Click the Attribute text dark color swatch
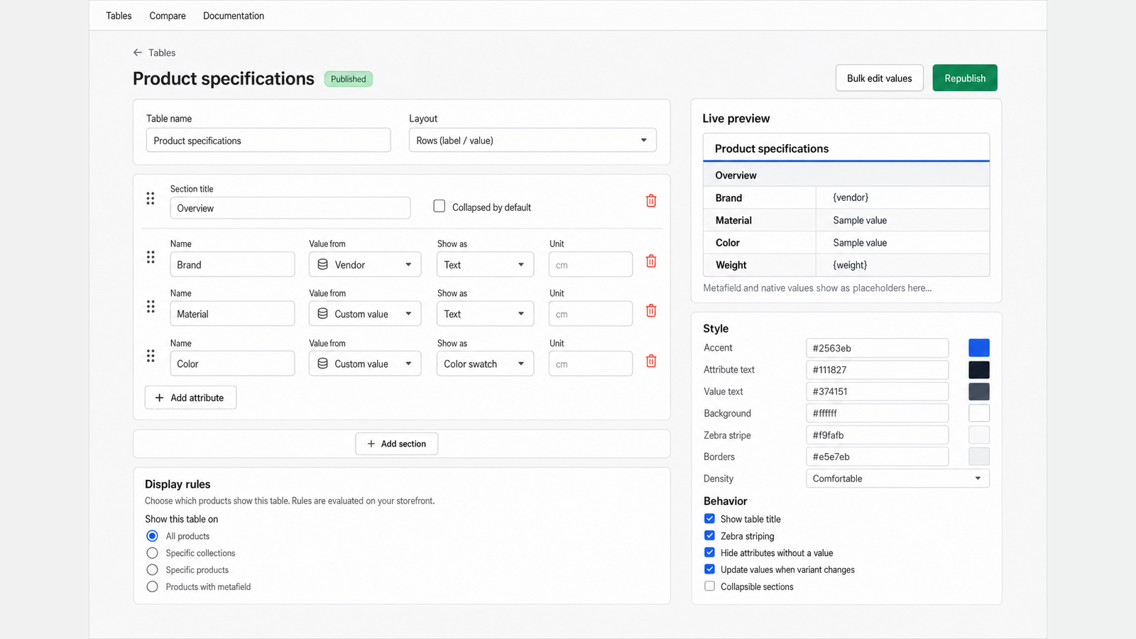 pos(979,370)
